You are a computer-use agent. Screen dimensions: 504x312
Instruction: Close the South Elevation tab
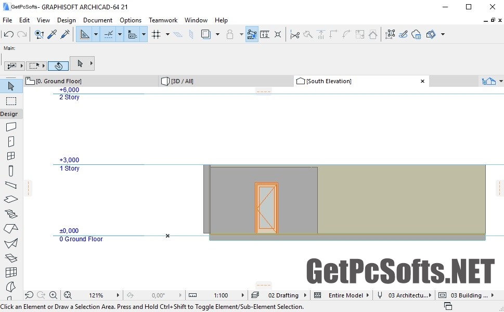pyautogui.click(x=423, y=81)
